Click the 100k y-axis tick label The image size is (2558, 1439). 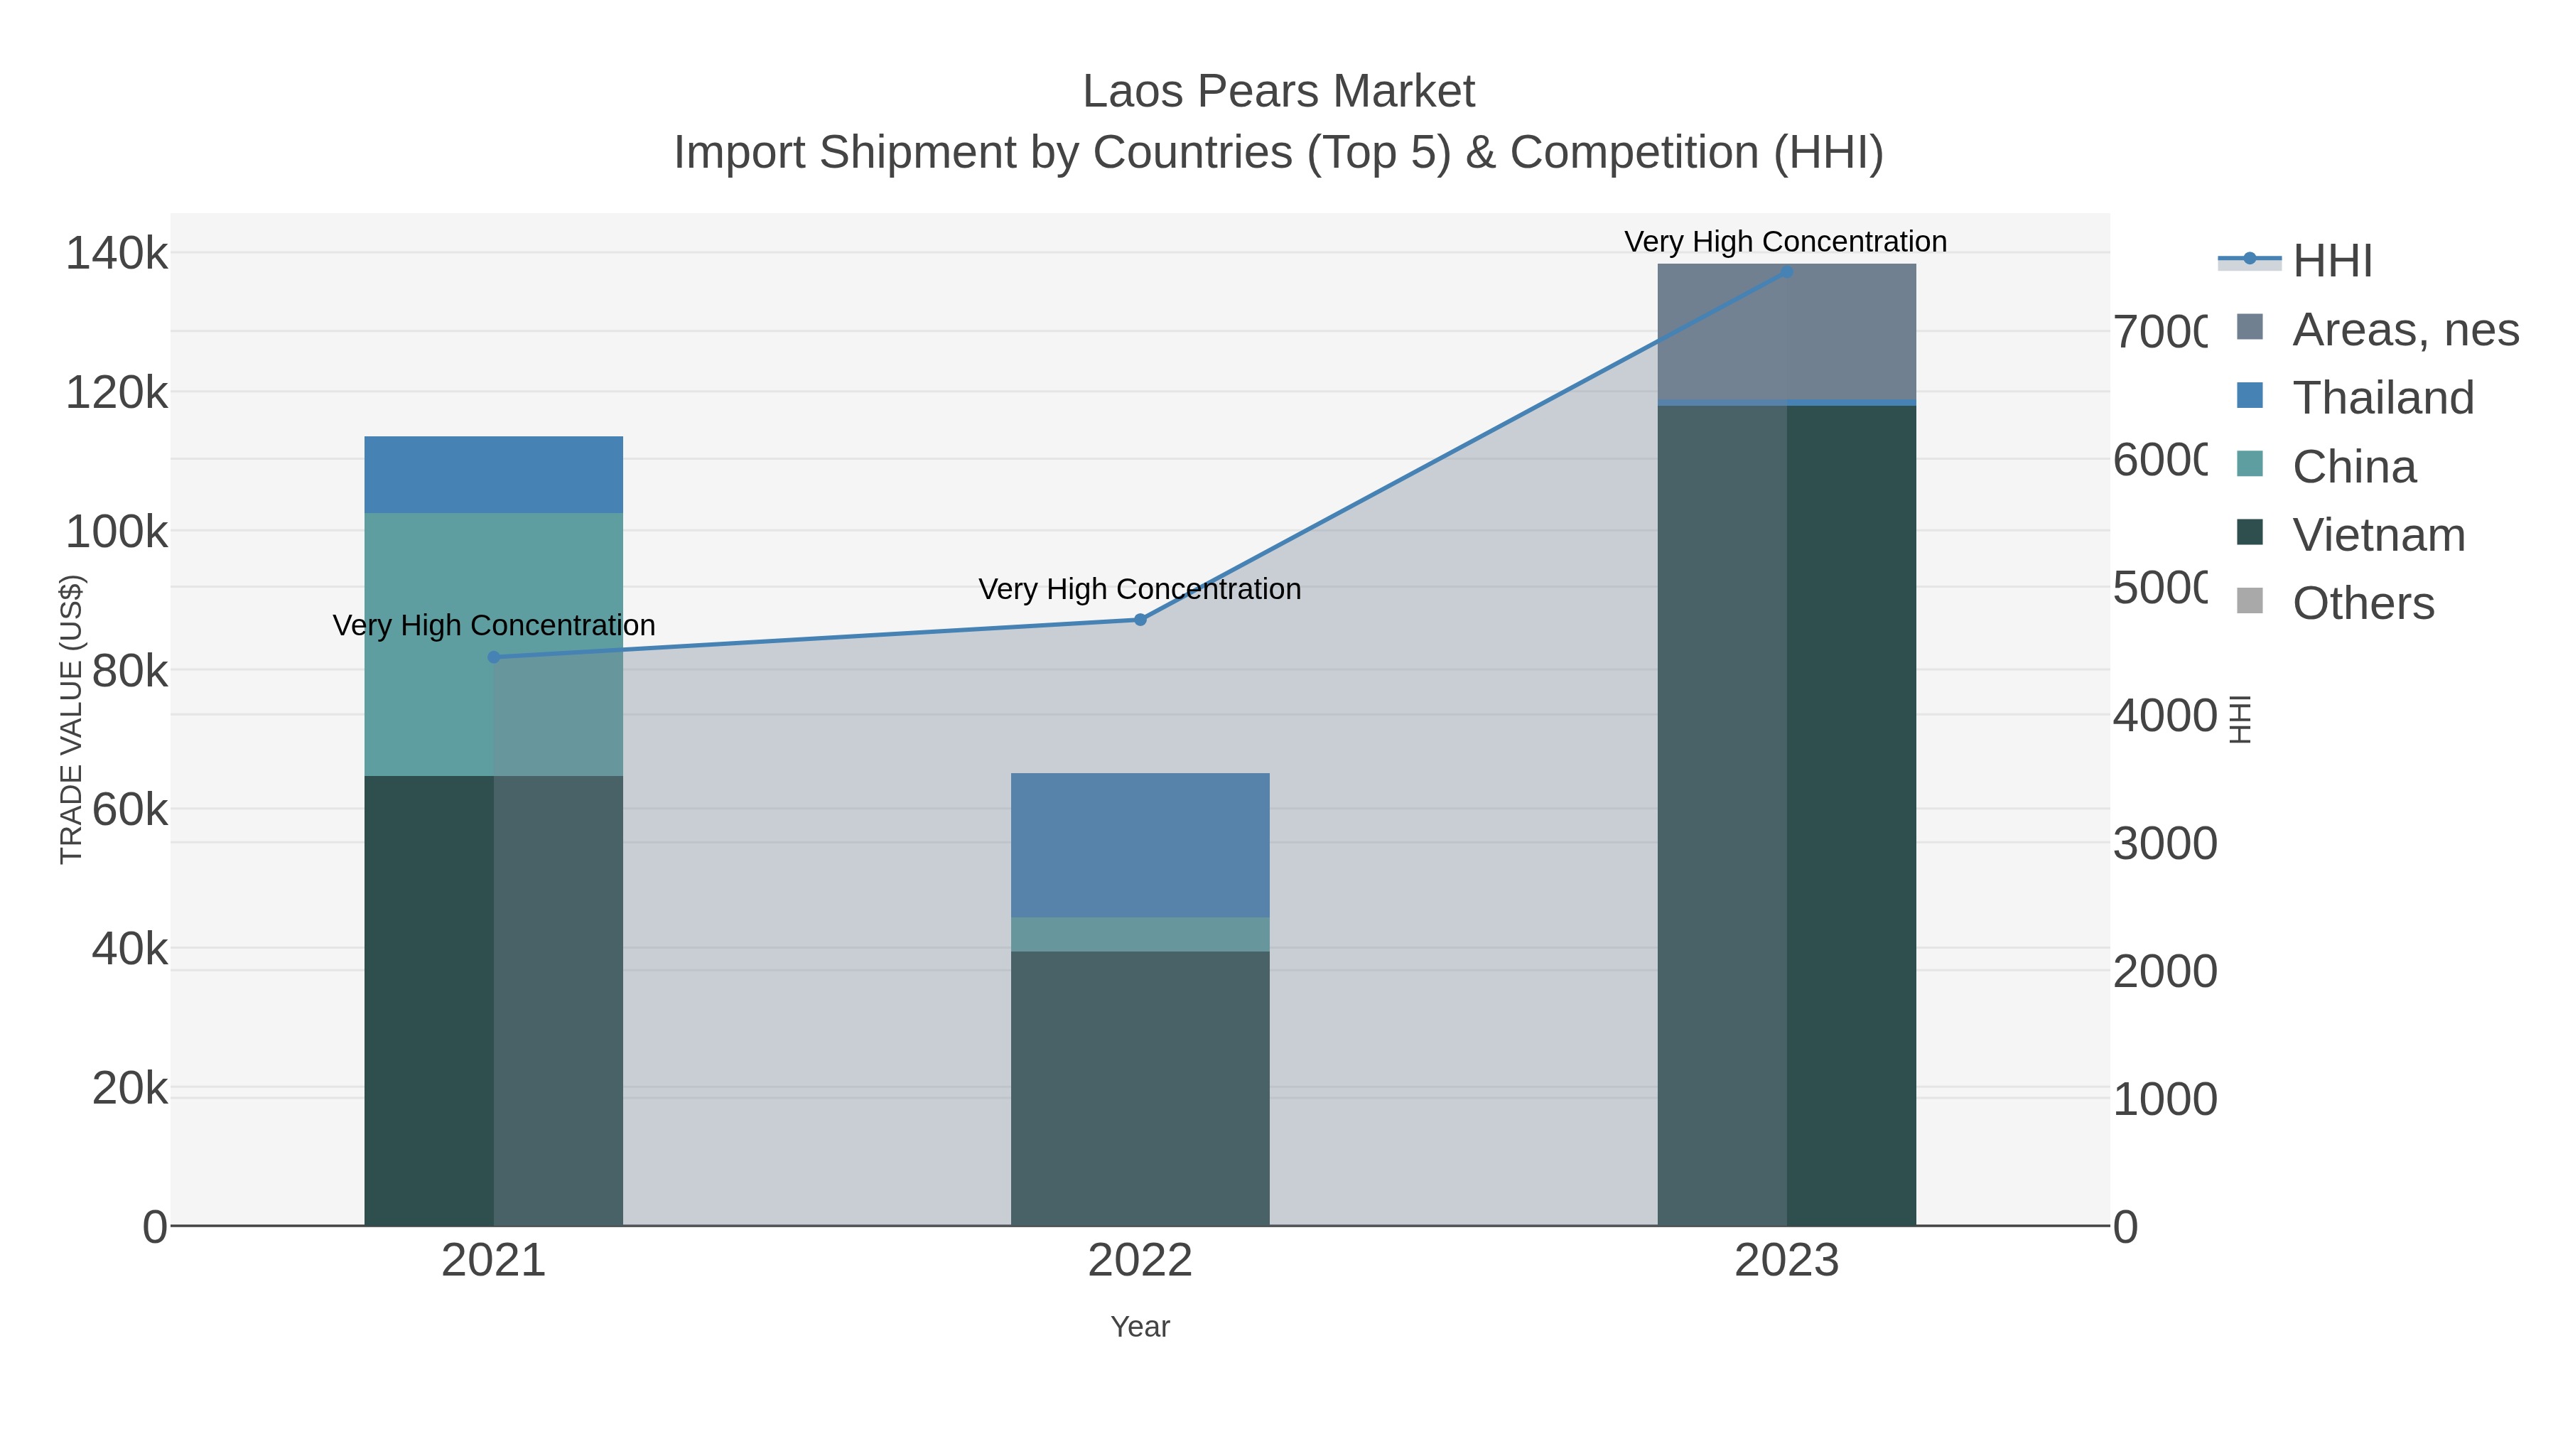click(x=117, y=532)
